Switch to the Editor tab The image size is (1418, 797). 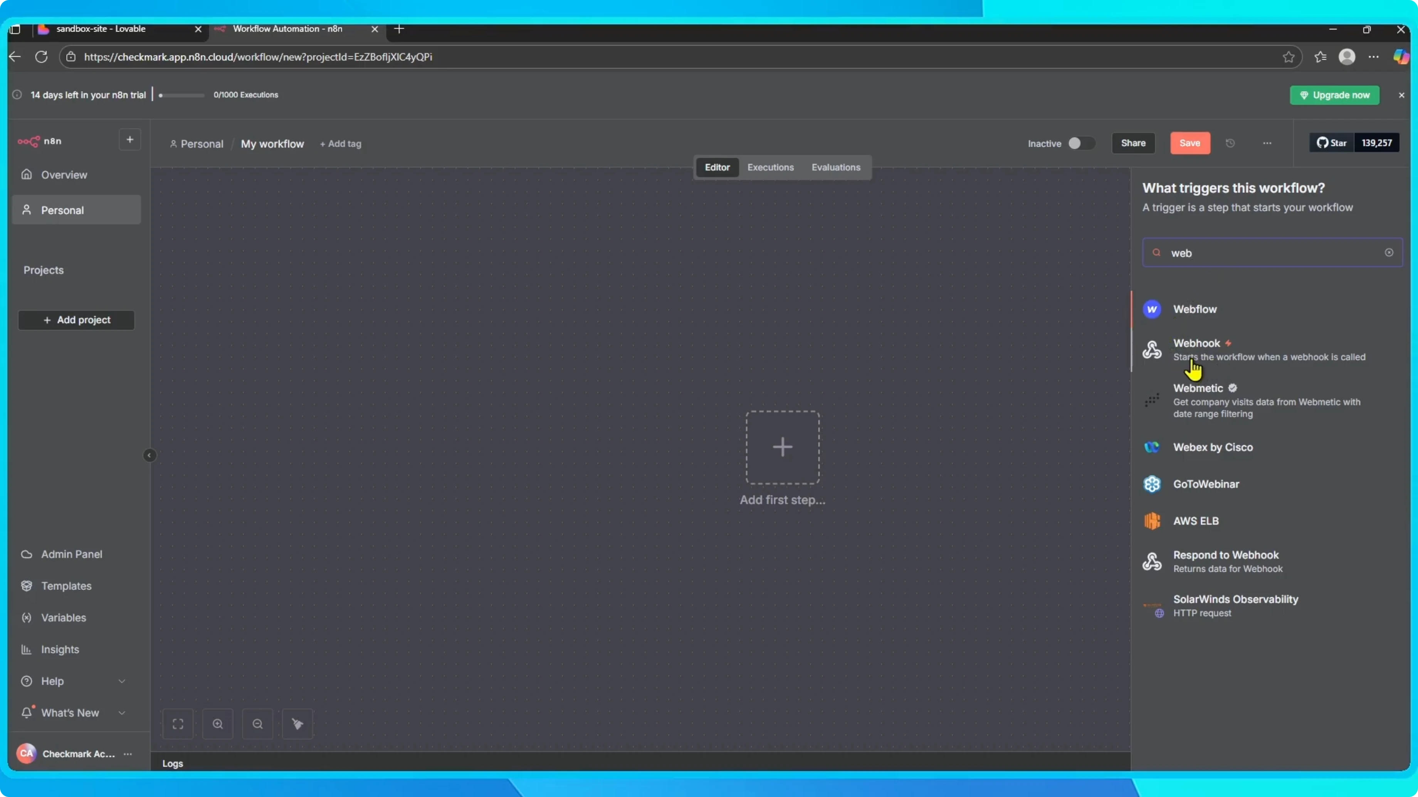(x=717, y=168)
